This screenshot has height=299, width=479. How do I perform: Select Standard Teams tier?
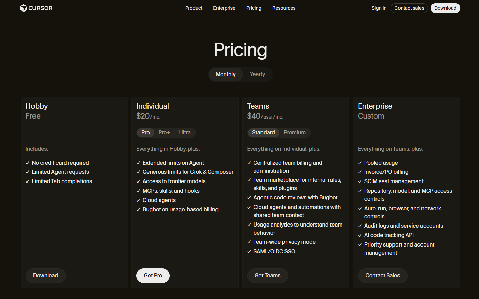263,133
